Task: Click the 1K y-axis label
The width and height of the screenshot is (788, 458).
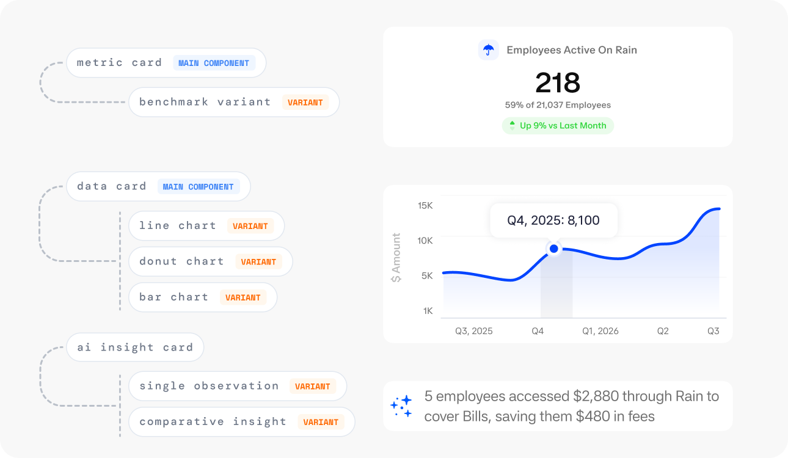Action: pyautogui.click(x=428, y=311)
